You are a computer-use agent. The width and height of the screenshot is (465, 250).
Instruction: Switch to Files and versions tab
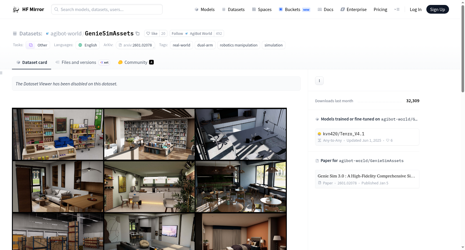(x=83, y=62)
